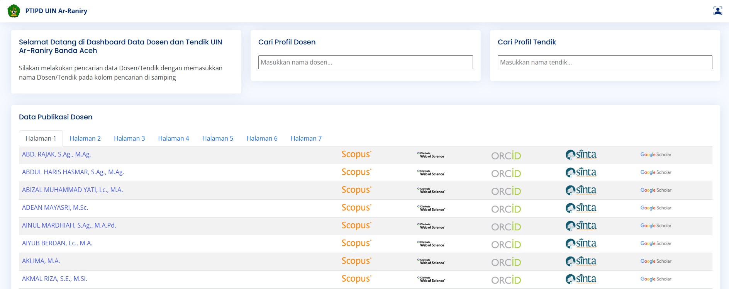The image size is (729, 289).
Task: Open Scopus for ABDUL HARIS HASMAR
Action: point(356,172)
